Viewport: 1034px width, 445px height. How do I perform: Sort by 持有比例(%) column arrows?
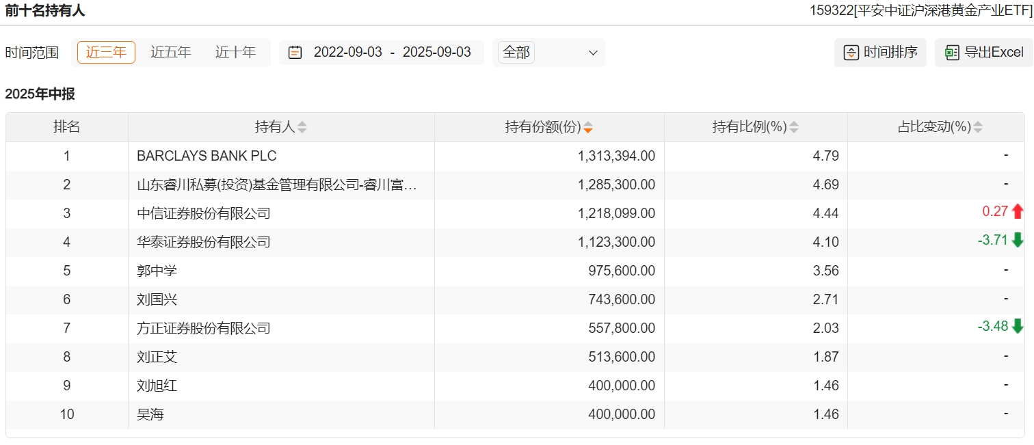coord(794,127)
